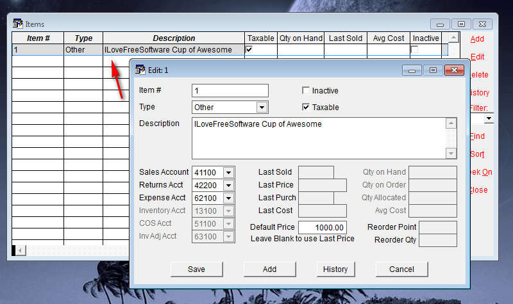Select Items table cell 'ILoveFreeSoftware Cup of Awesome'
This screenshot has width=513, height=304.
click(174, 50)
